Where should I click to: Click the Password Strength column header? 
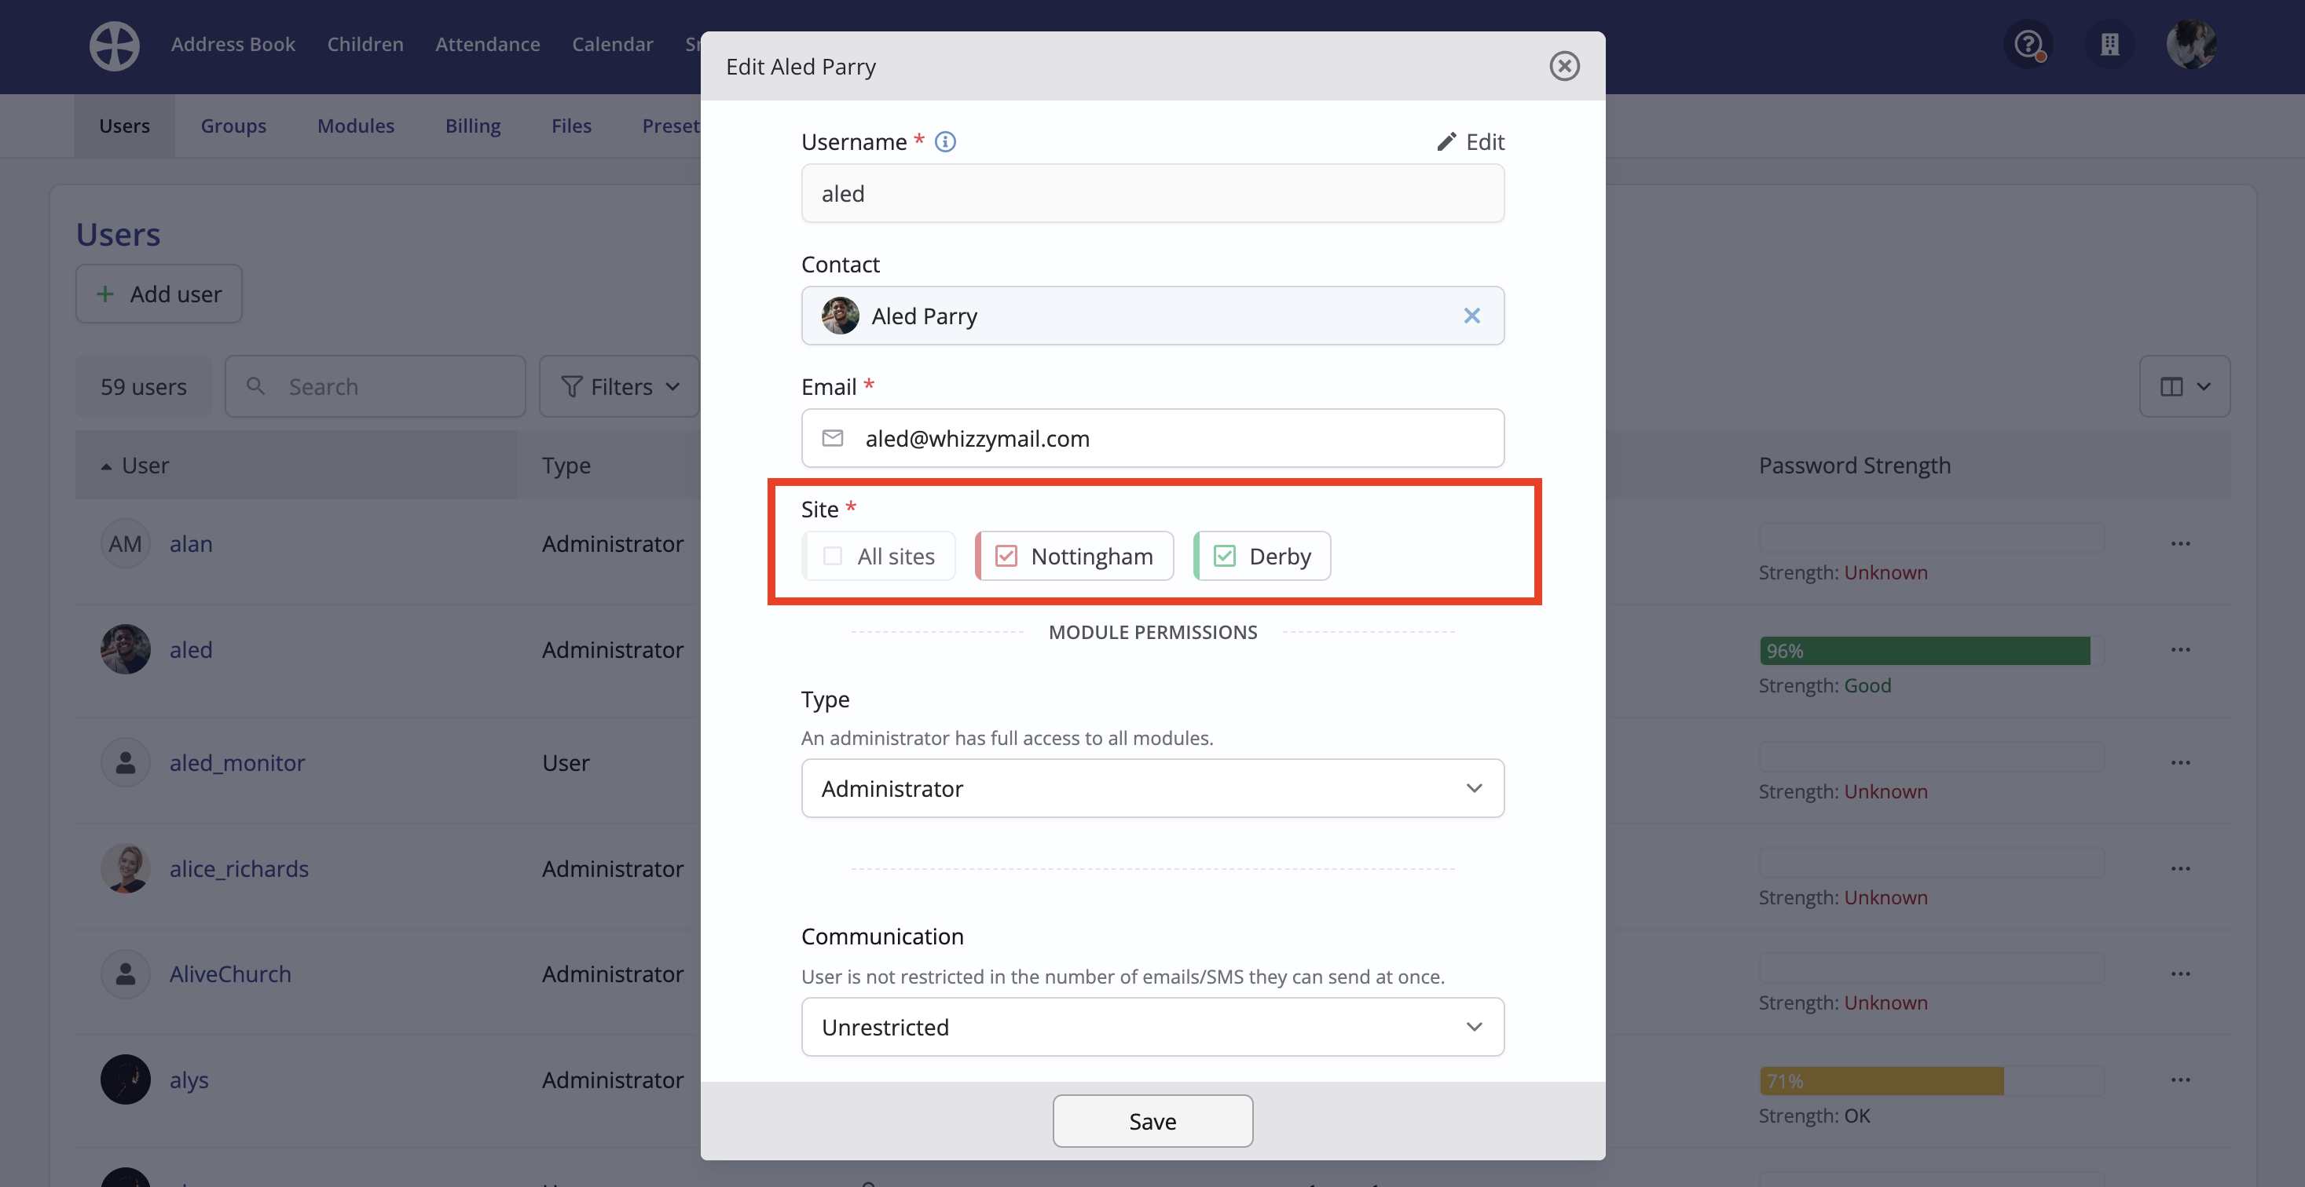[x=1855, y=466]
